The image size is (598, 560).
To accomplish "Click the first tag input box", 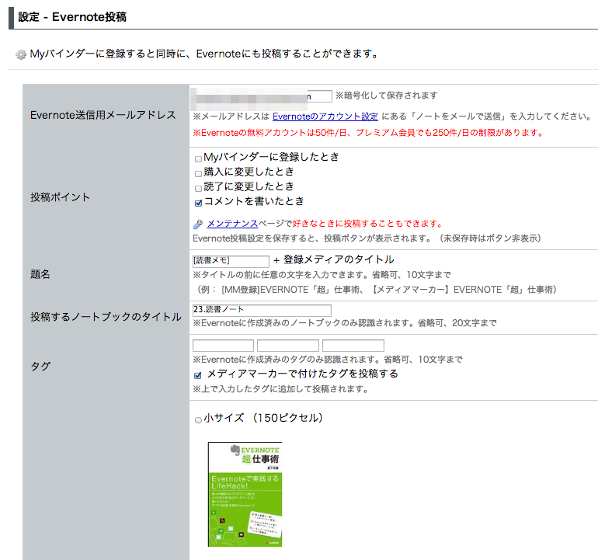I will pyautogui.click(x=223, y=346).
